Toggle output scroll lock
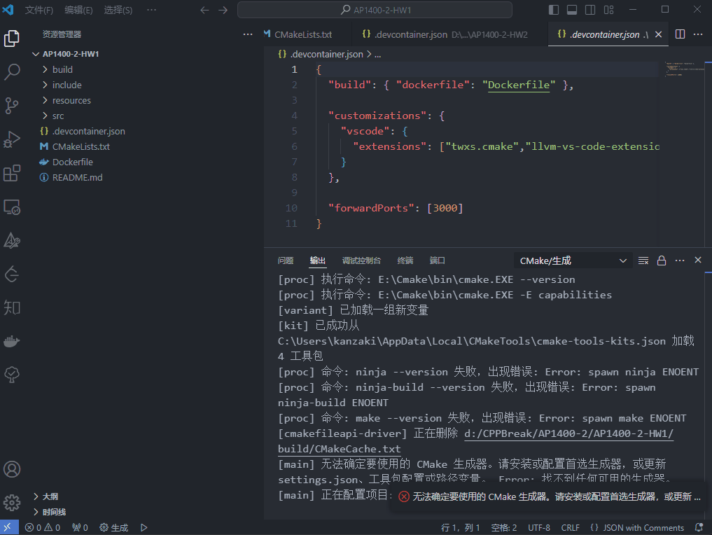Viewport: 712px width, 535px height. [662, 260]
